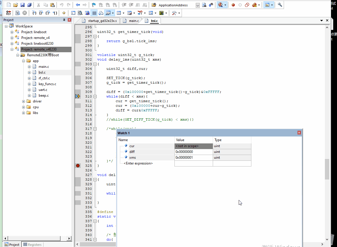The height and width of the screenshot is (247, 337).
Task: Select the xms value 0x00000001 cell
Action: (x=194, y=158)
